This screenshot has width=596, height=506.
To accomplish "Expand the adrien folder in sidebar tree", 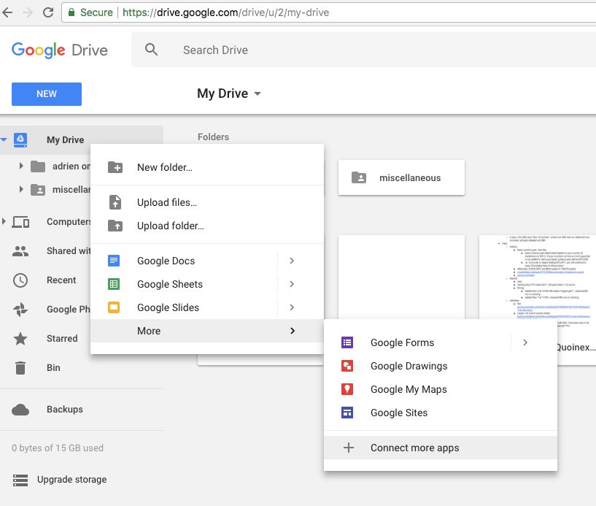I will coord(21,166).
